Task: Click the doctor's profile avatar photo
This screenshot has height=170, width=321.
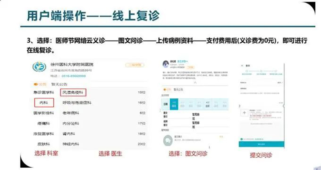Action: tap(165, 64)
